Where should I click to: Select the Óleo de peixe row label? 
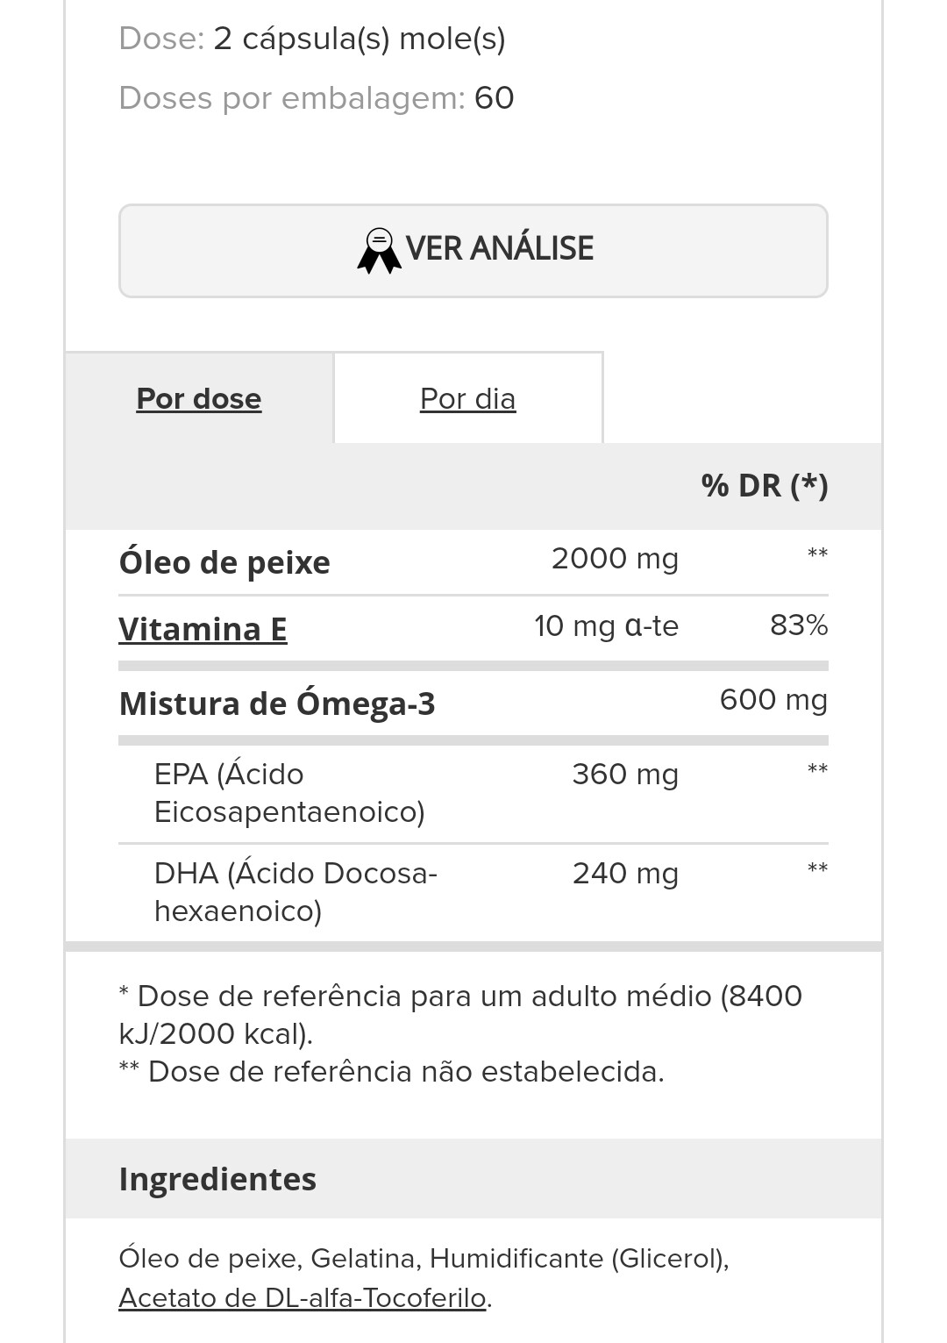[x=224, y=562]
